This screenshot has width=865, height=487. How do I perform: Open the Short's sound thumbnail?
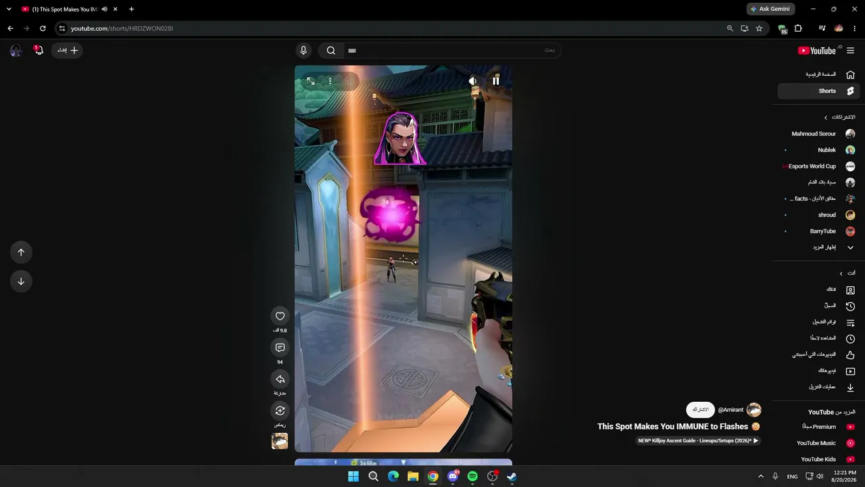(280, 441)
